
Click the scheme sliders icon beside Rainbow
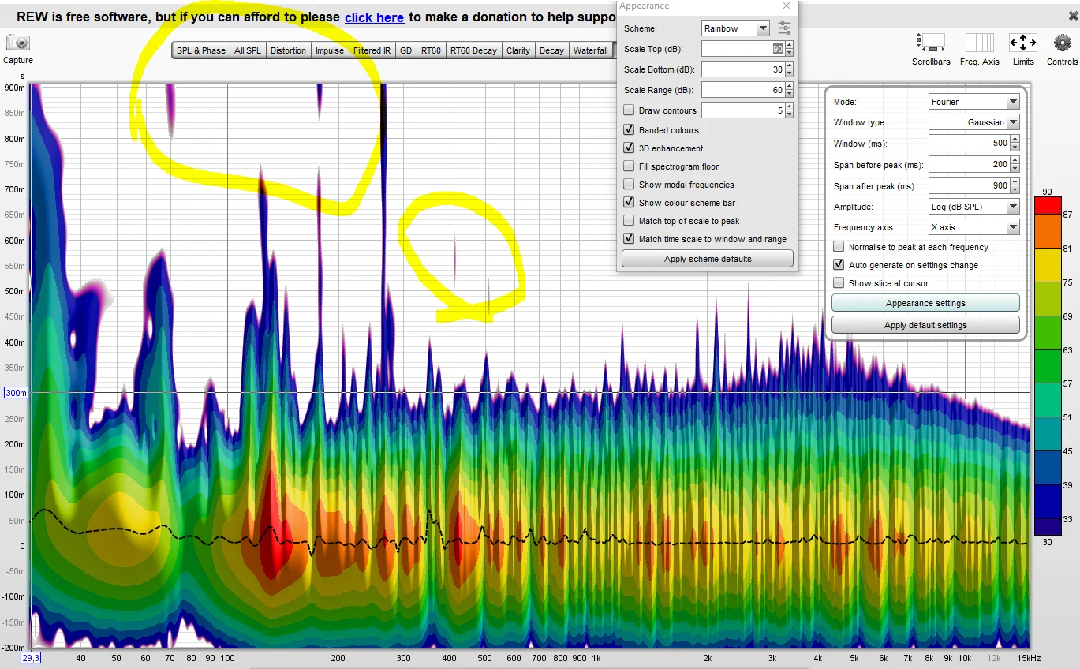tap(784, 28)
